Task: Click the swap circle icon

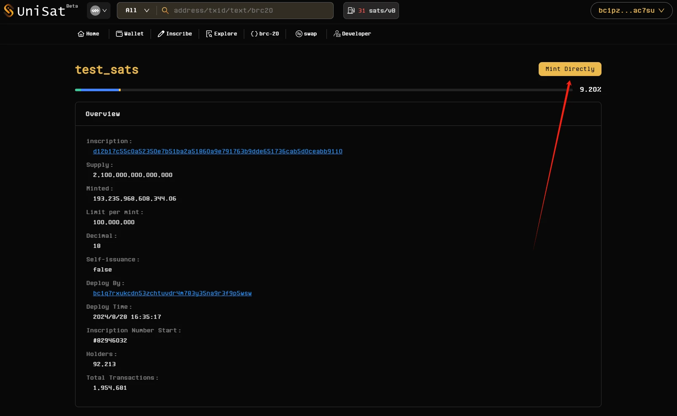Action: click(x=299, y=34)
